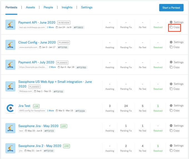Click gear icon for Jira Test row
The image size is (189, 159).
click(x=171, y=106)
